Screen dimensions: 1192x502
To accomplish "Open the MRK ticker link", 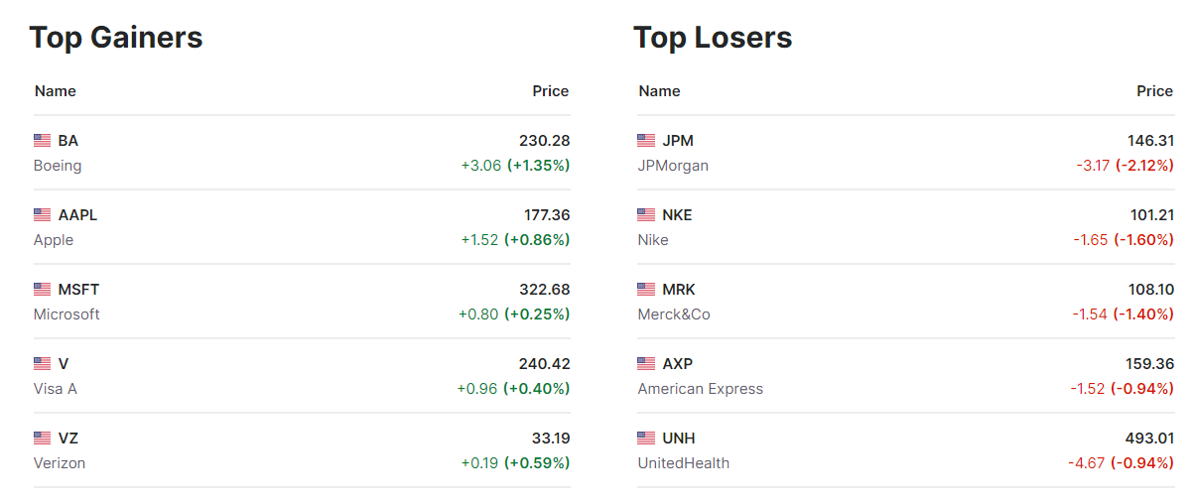I will pyautogui.click(x=679, y=290).
